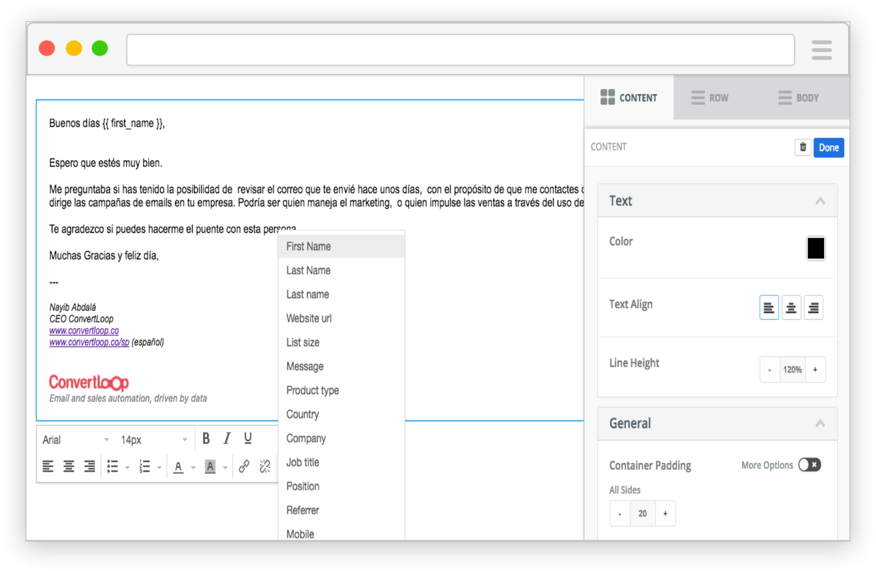Switch to the ROW tab

[x=710, y=98]
